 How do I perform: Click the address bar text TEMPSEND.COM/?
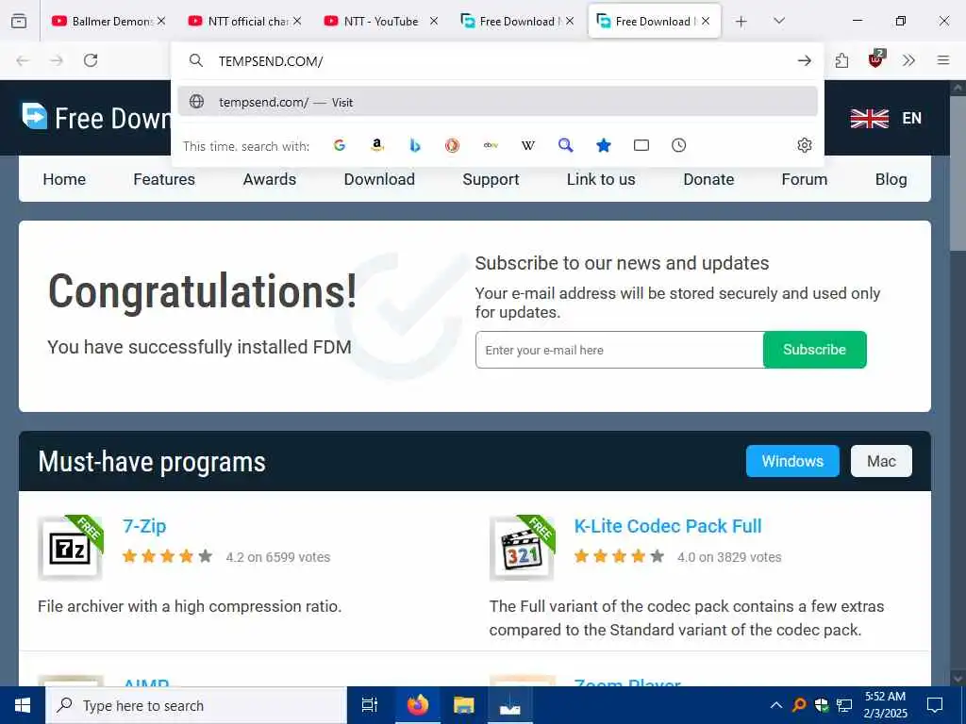point(271,61)
